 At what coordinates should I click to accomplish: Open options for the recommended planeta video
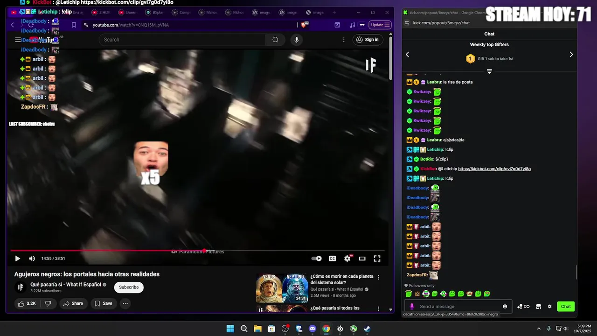378,277
